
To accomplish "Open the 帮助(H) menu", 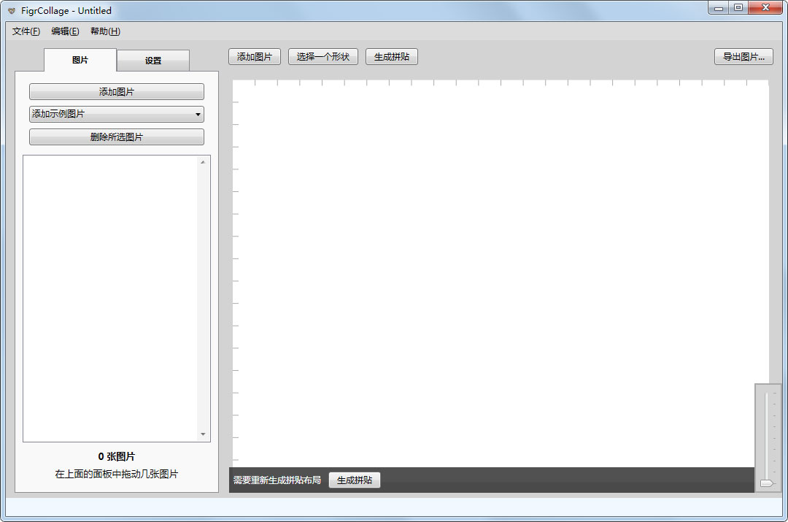I will coord(105,31).
